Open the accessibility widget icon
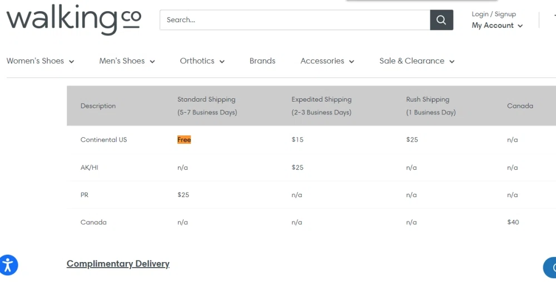This screenshot has width=556, height=282. pyautogui.click(x=8, y=265)
